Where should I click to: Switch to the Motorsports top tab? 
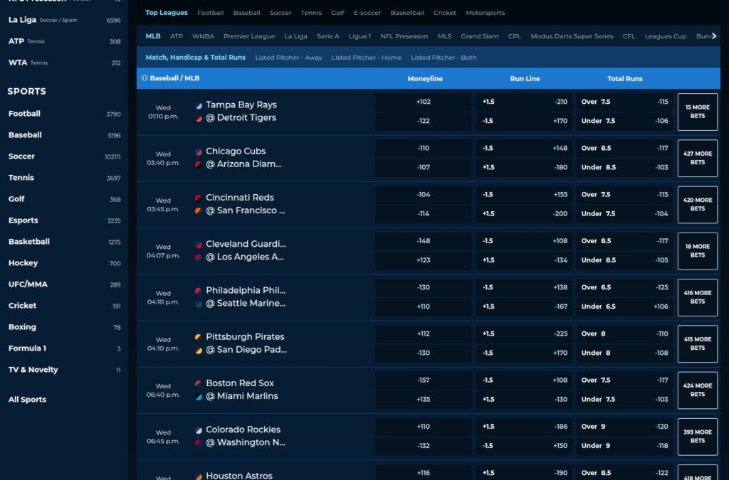[x=485, y=13]
